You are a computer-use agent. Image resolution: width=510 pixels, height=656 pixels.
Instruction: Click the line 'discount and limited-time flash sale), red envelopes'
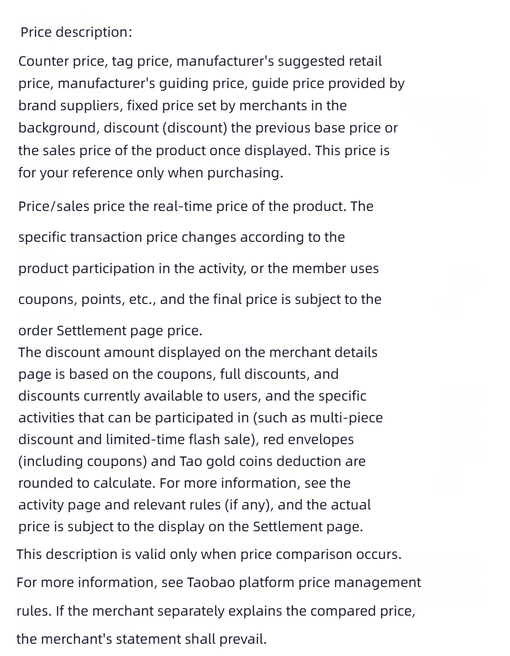(x=186, y=440)
